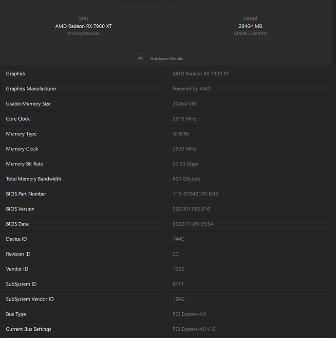
Task: Click the SubSystem Vendor ID 1DA2 value
Action: coord(179,299)
